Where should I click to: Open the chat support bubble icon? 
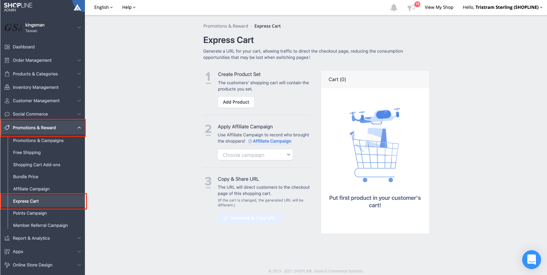pos(531,259)
